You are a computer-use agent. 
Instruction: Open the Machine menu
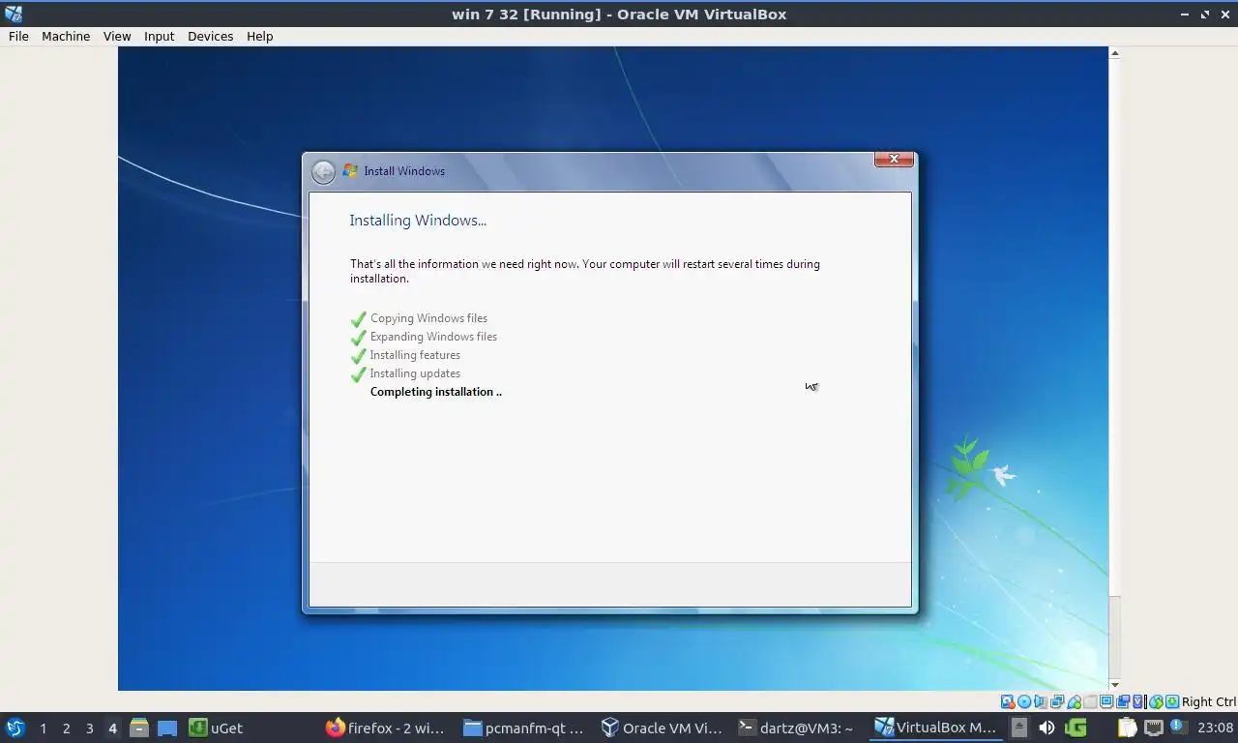[x=66, y=36]
